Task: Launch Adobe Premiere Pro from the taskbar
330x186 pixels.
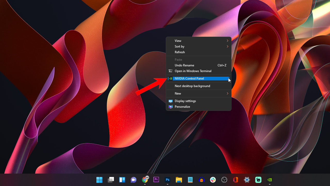Action: point(156,180)
